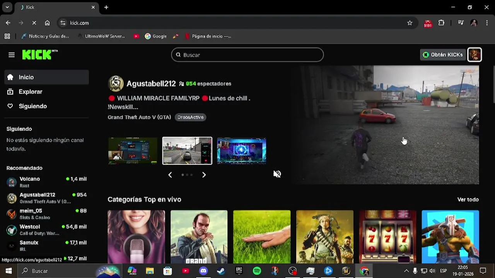Stop loading the page

[34, 23]
